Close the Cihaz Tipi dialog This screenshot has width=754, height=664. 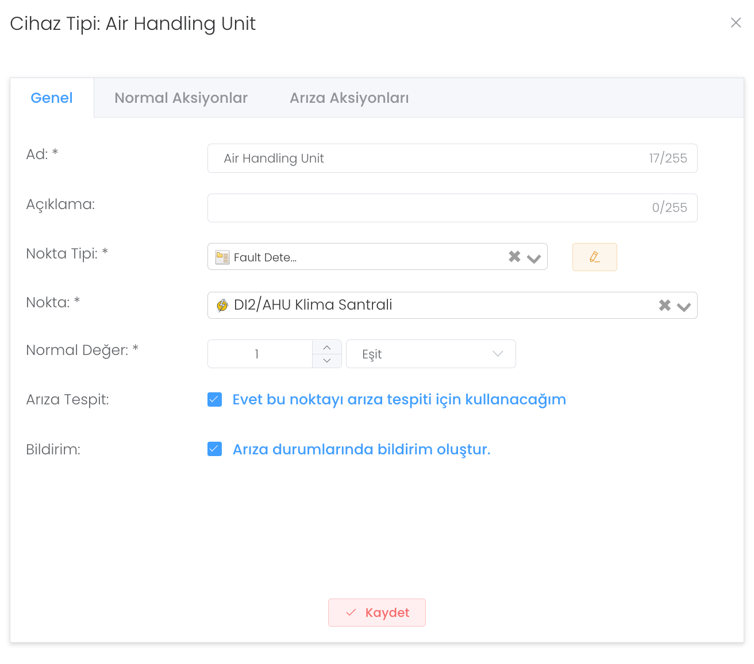coord(736,22)
